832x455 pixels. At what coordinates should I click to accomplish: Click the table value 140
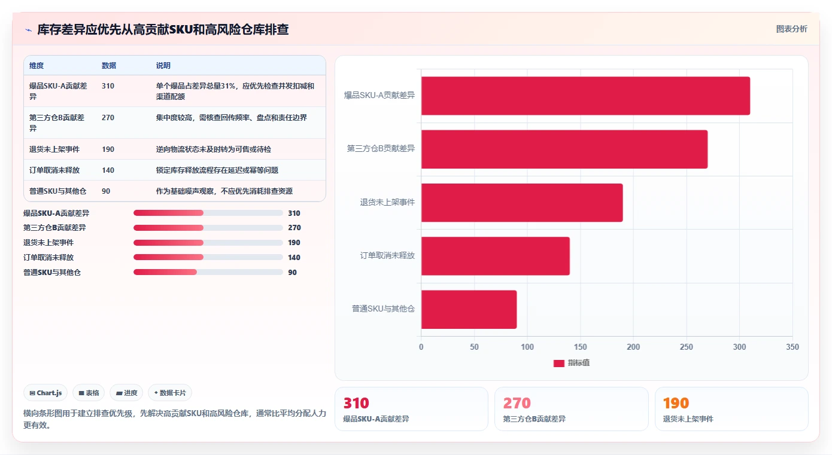pyautogui.click(x=108, y=170)
